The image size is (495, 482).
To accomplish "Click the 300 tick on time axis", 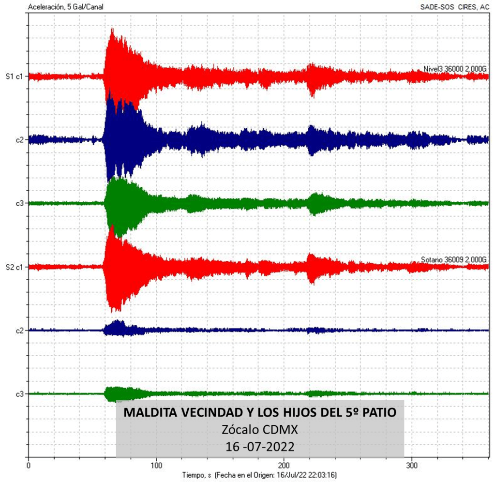I will click(411, 465).
